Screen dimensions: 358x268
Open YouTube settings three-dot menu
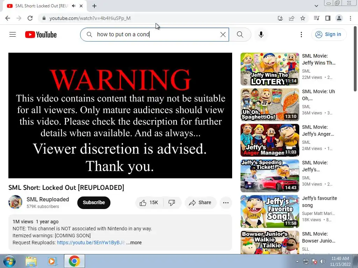[x=301, y=35]
